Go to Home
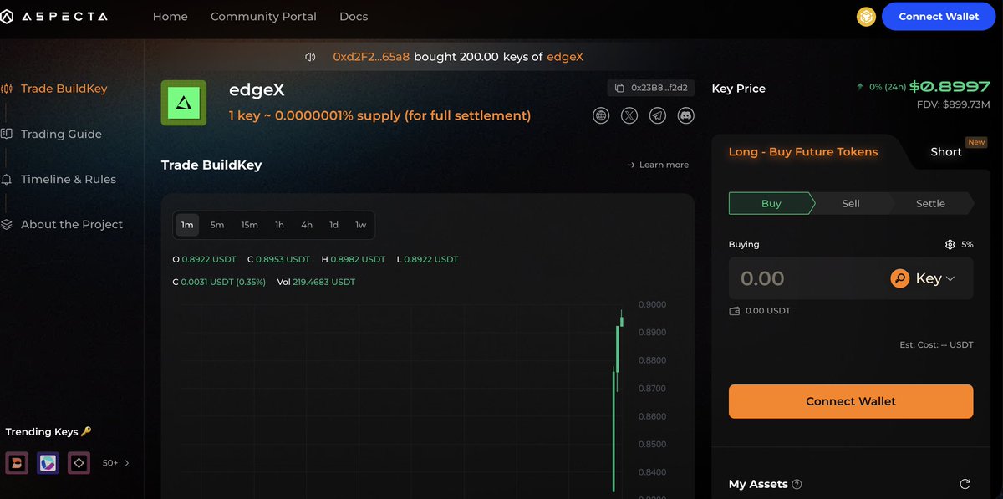Viewport: 1003px width, 499px height. click(x=171, y=16)
